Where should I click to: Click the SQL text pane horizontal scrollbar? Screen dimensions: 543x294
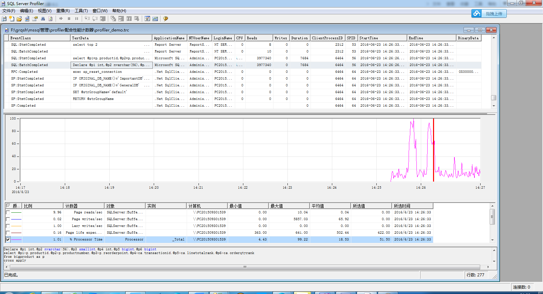pos(245,267)
